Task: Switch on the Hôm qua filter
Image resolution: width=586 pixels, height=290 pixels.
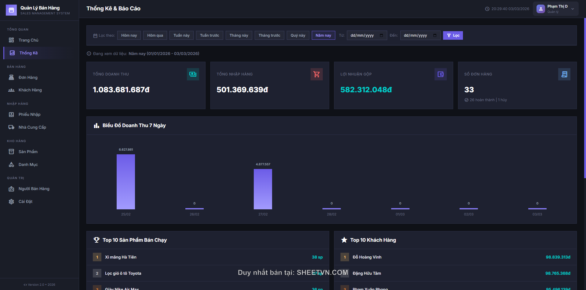Action: [x=155, y=35]
